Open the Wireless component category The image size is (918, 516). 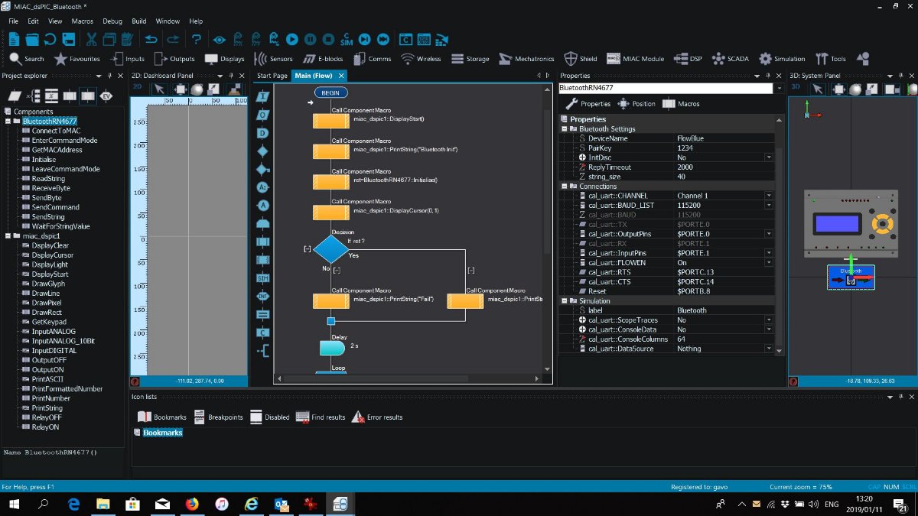(421, 59)
